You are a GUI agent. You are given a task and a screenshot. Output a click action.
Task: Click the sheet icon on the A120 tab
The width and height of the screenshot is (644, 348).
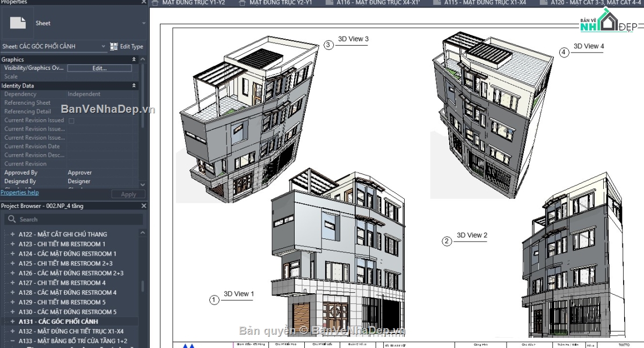pos(543,3)
